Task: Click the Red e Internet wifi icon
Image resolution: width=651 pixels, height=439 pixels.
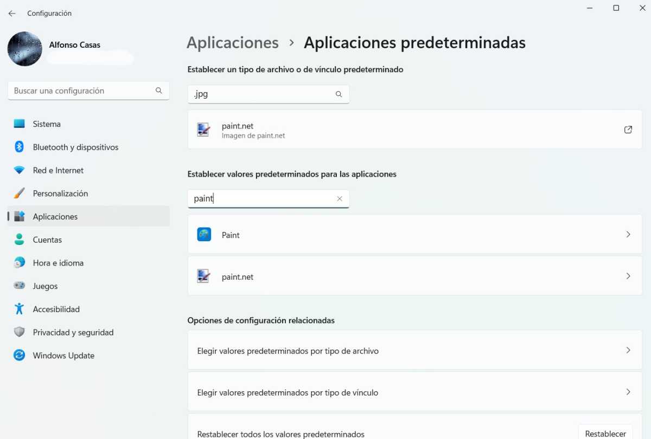Action: click(x=20, y=170)
